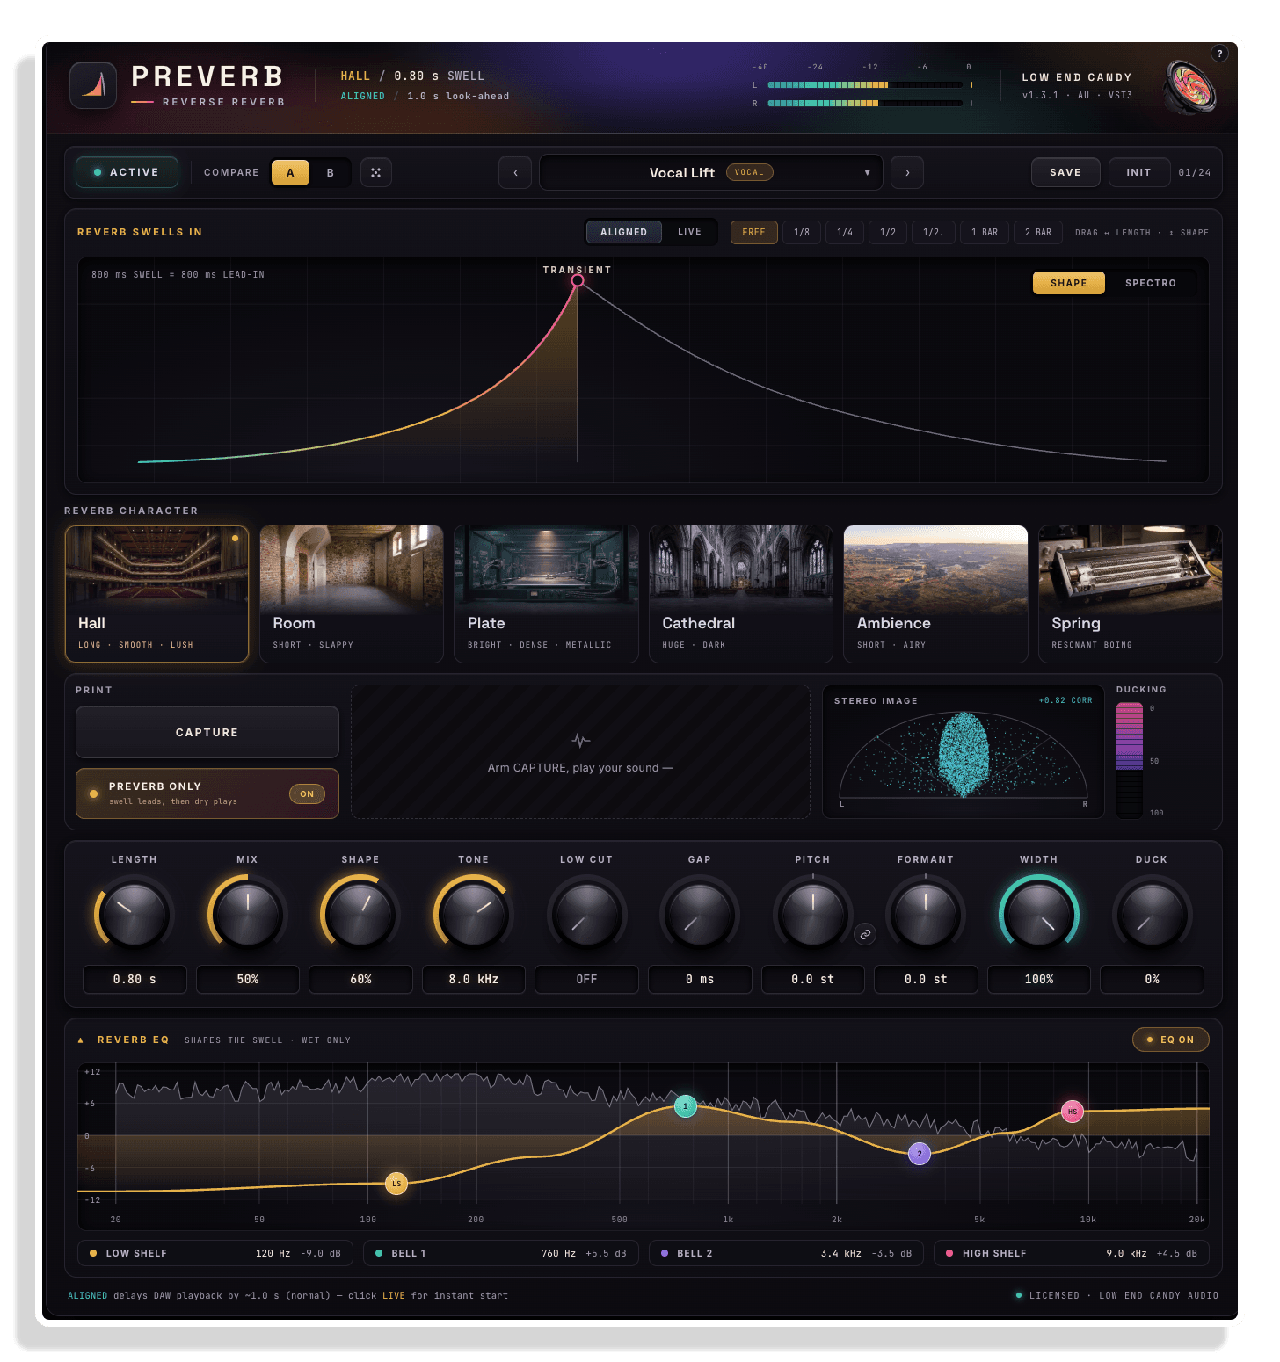This screenshot has width=1280, height=1362.
Task: Select EQ node 1 on curve
Action: pos(686,1106)
